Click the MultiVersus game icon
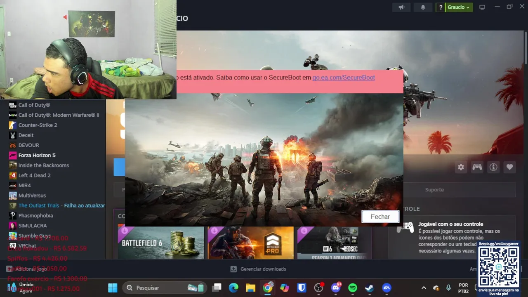This screenshot has width=528, height=297. point(12,195)
